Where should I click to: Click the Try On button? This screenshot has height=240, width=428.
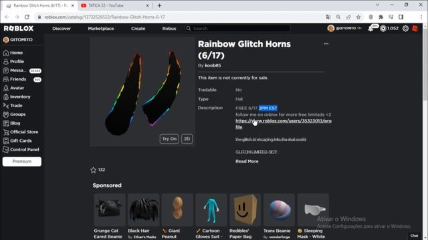pyautogui.click(x=169, y=139)
